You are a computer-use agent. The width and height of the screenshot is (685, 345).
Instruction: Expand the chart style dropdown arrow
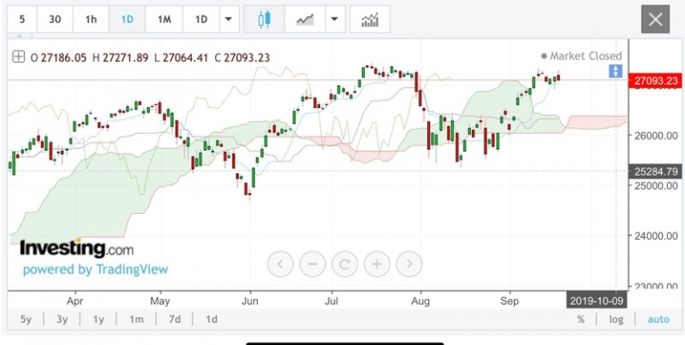(335, 20)
